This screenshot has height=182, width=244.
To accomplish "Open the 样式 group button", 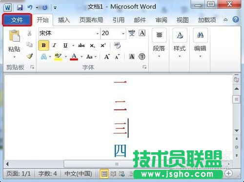I will pyautogui.click(x=180, y=43).
